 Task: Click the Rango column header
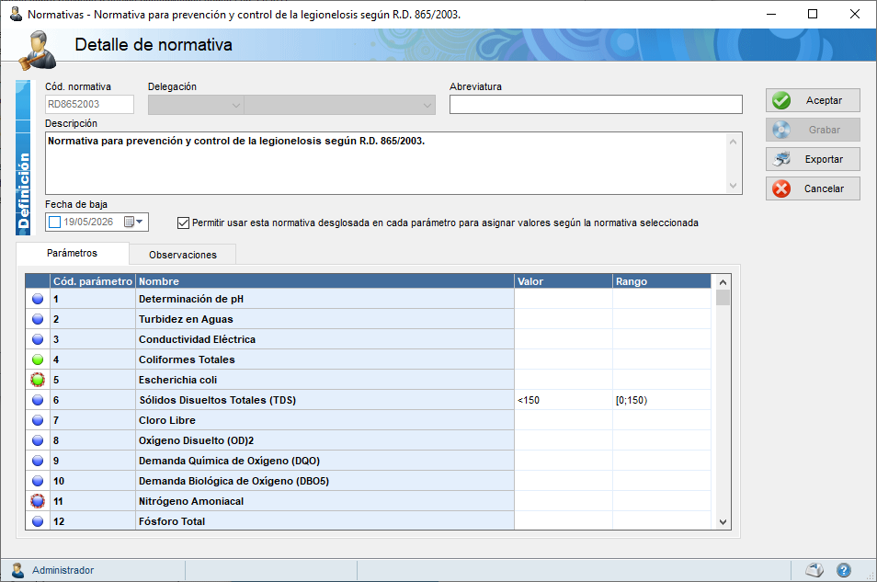(662, 281)
